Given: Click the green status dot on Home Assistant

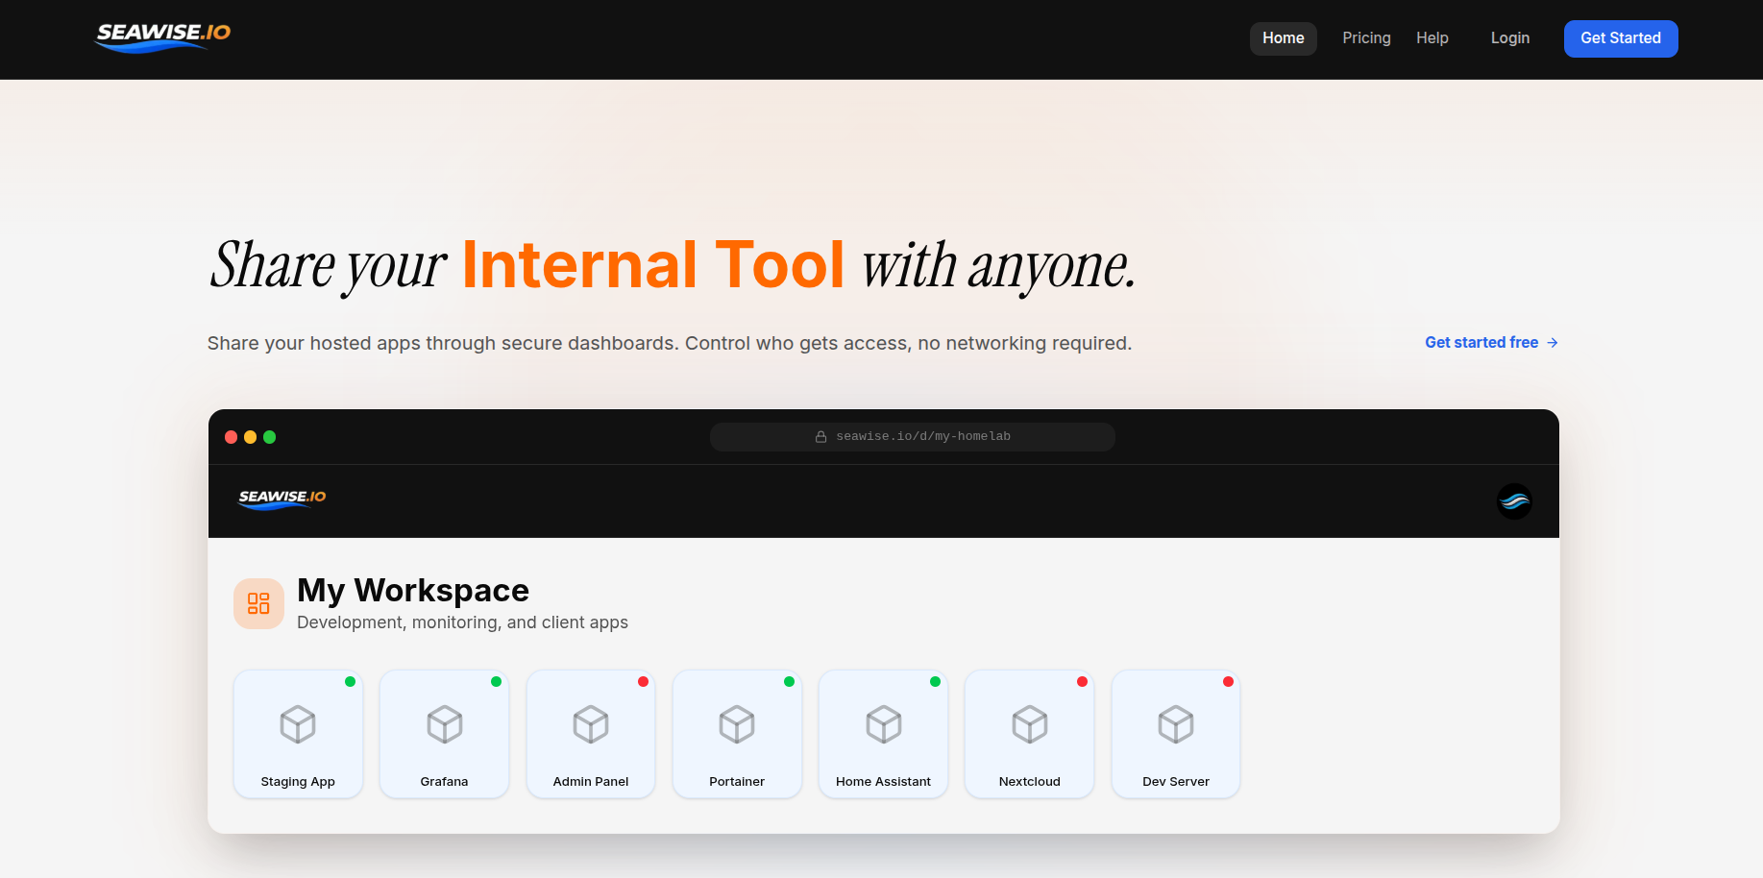Looking at the screenshot, I should coord(936,682).
